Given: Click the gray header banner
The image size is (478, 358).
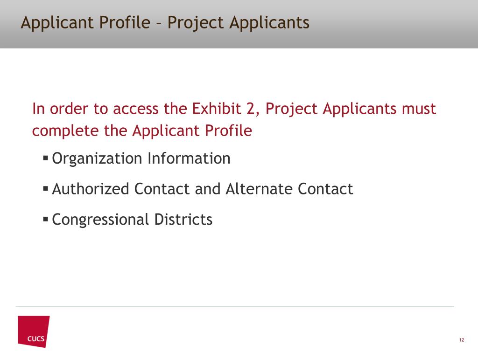Looking at the screenshot, I should [x=239, y=24].
